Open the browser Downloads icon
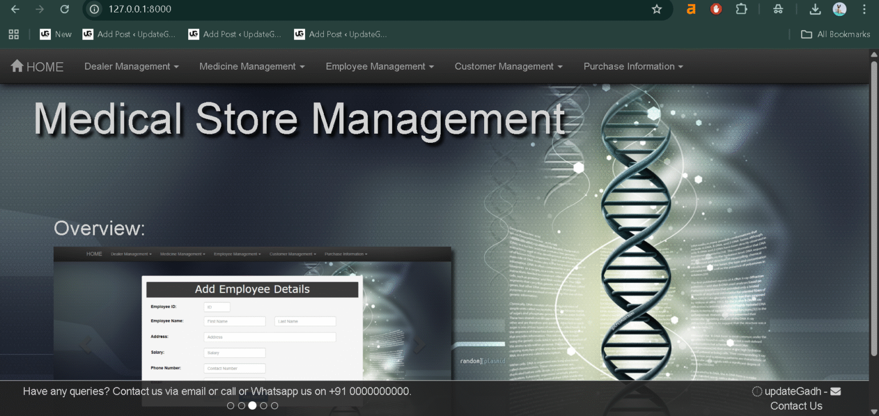The height and width of the screenshot is (416, 879). coord(815,9)
